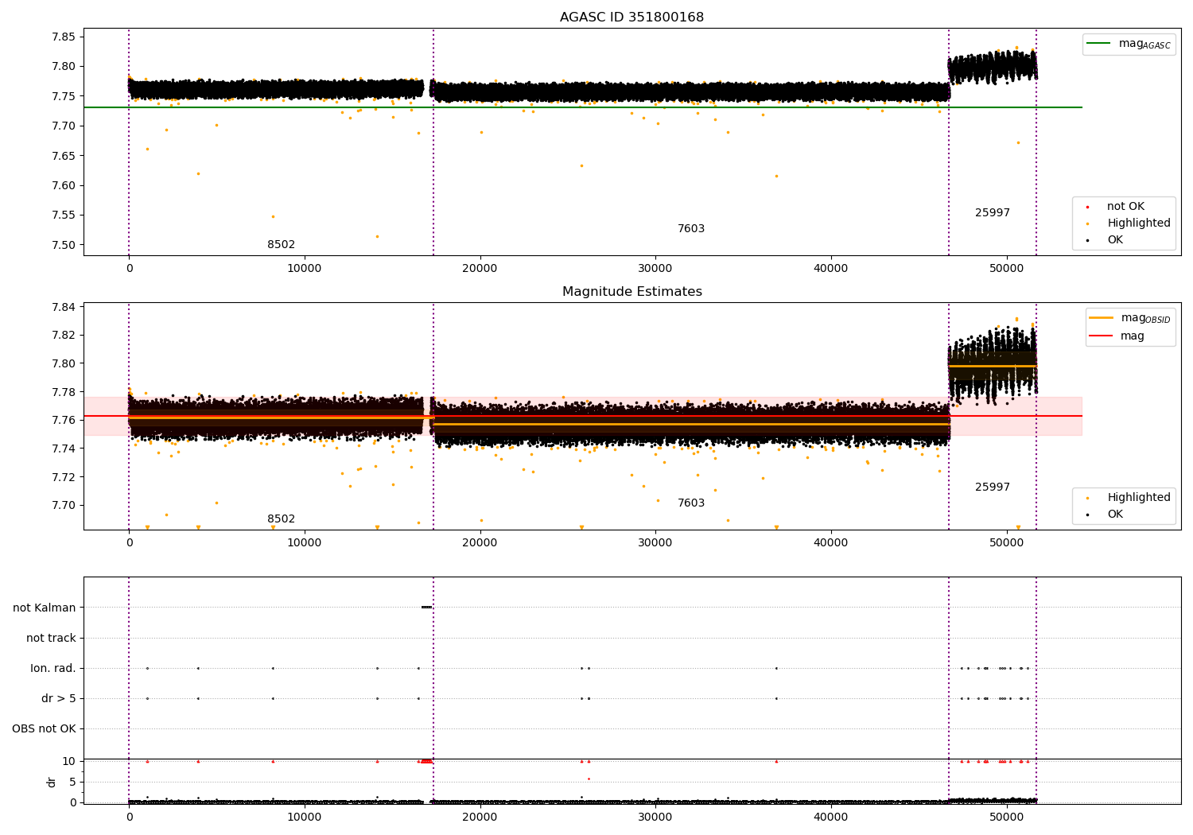Image resolution: width=1193 pixels, height=835 pixels.
Task: Click the red 'not OK' legend marker
Action: point(1087,207)
